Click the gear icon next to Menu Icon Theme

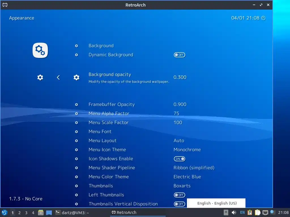pos(76,150)
